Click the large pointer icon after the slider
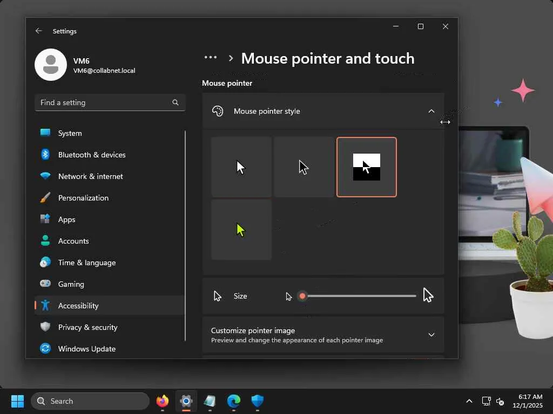This screenshot has width=553, height=414. (428, 295)
